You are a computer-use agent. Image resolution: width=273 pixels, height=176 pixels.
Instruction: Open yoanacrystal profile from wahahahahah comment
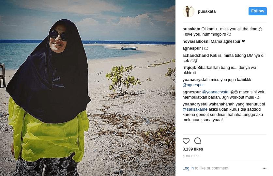(195, 104)
